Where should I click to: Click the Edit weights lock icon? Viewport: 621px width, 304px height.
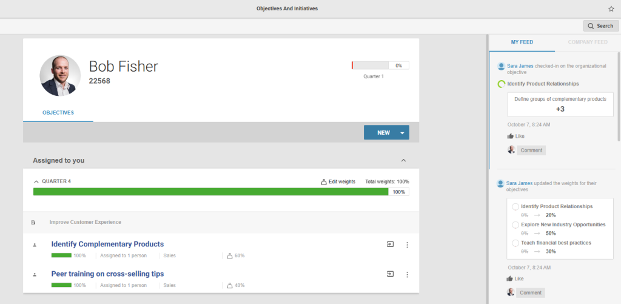(x=324, y=181)
